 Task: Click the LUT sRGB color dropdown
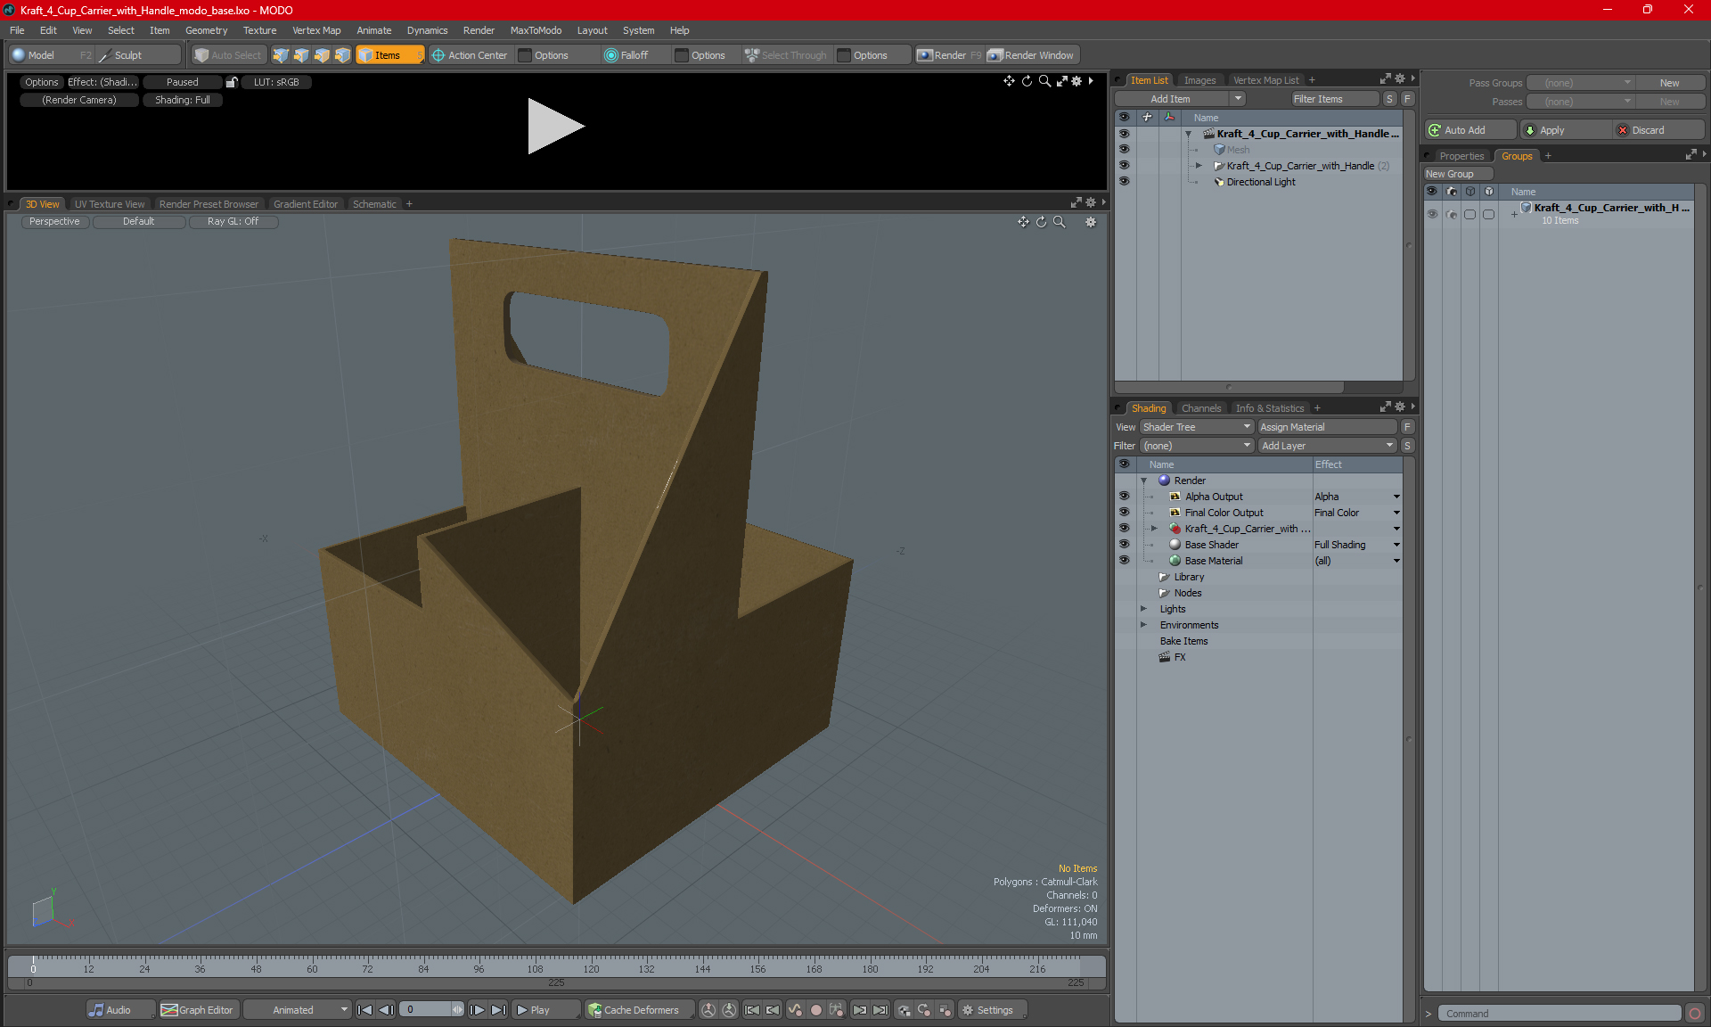coord(279,82)
